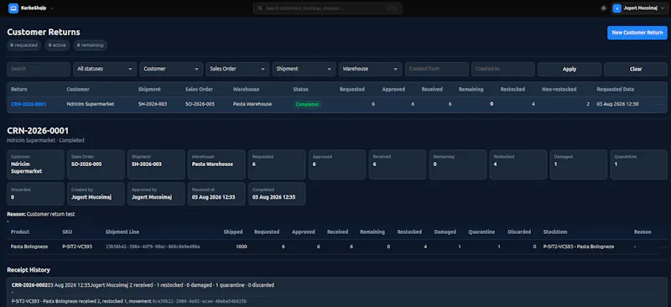This screenshot has height=307, width=671.
Task: Click the StockItem column header
Action: 555,232
